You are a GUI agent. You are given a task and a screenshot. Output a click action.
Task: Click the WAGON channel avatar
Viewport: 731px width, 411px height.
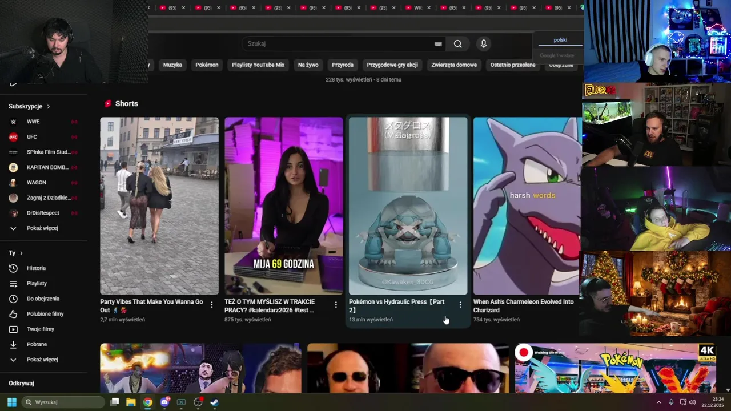[x=14, y=183]
